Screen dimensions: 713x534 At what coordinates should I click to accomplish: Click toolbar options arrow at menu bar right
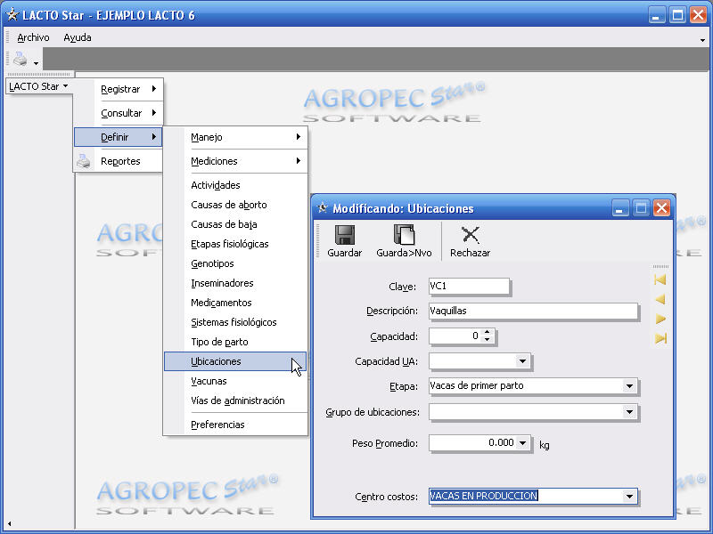(x=703, y=40)
